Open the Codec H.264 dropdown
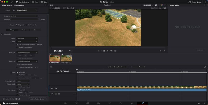 point(27,41)
